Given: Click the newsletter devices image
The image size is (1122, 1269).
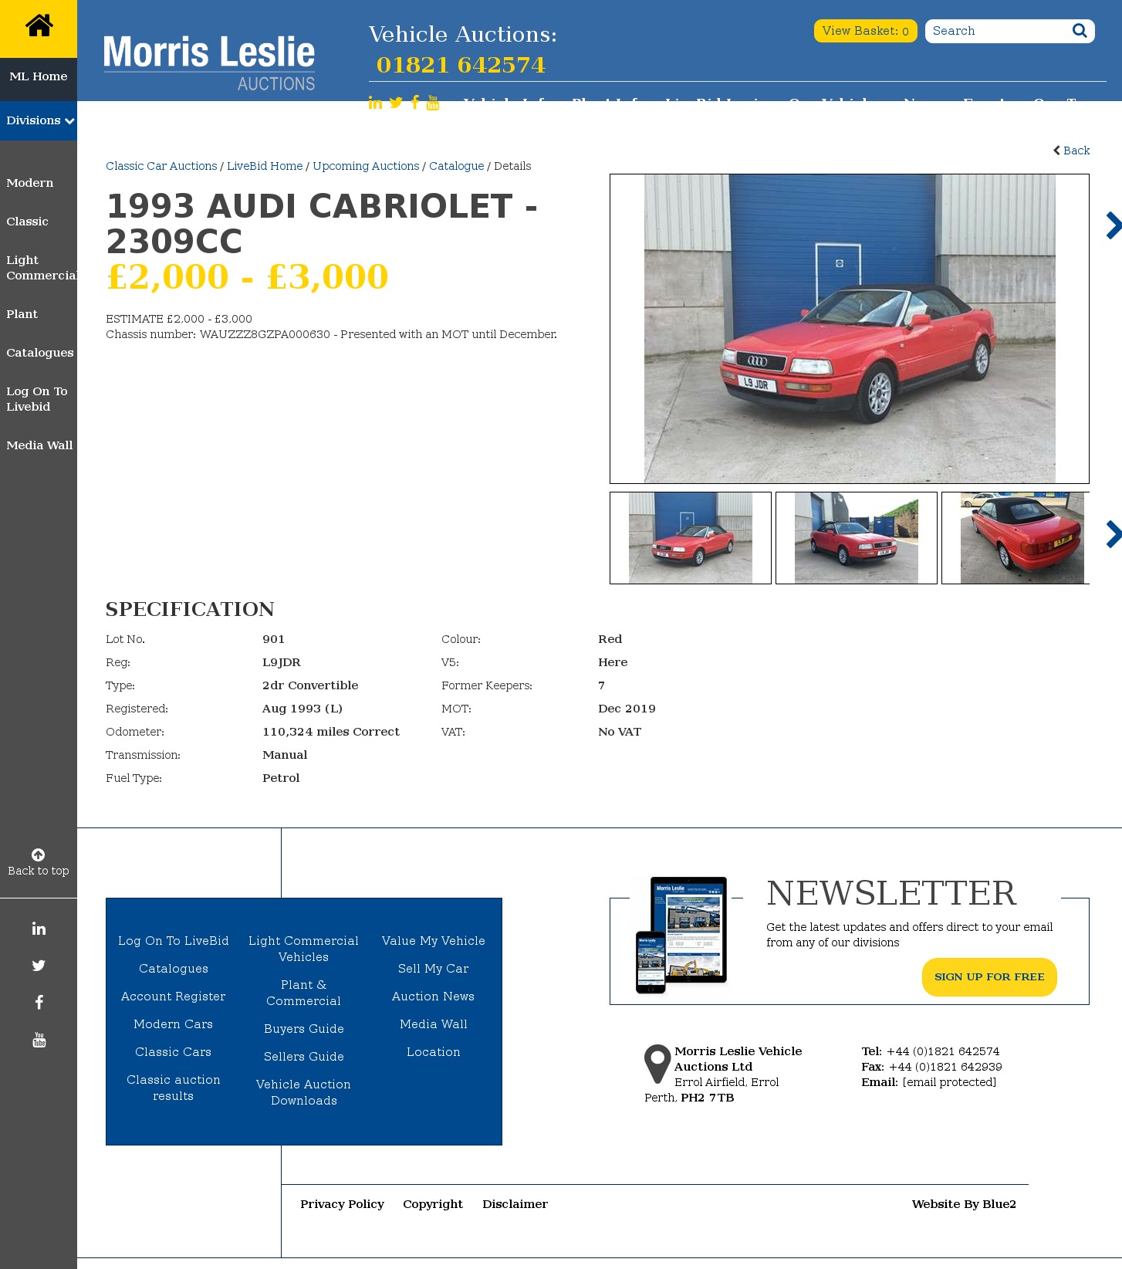Looking at the screenshot, I should (x=681, y=935).
